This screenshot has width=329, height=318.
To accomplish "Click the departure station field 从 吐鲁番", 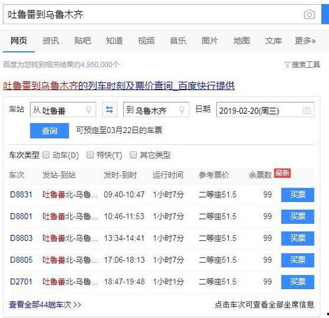I will pyautogui.click(x=63, y=109).
